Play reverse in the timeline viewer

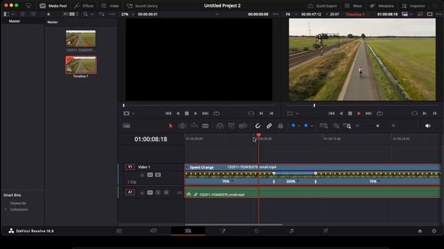(x=341, y=113)
